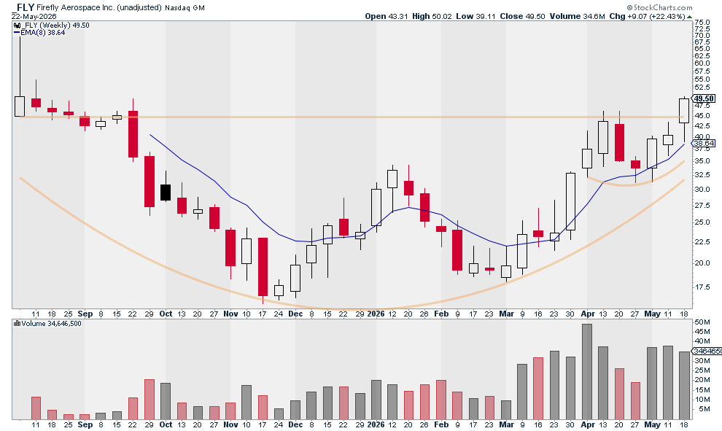This screenshot has height=431, width=722.
Task: Click the ©StockCharts.com attribution text
Action: click(x=659, y=7)
